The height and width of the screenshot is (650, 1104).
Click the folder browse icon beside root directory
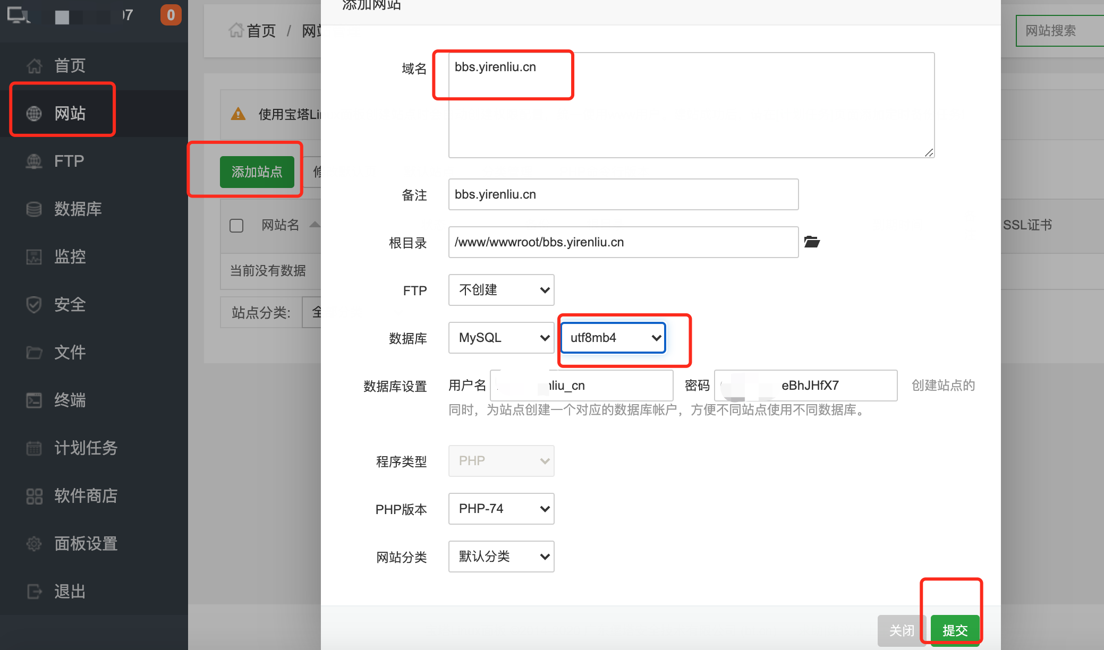click(x=811, y=242)
